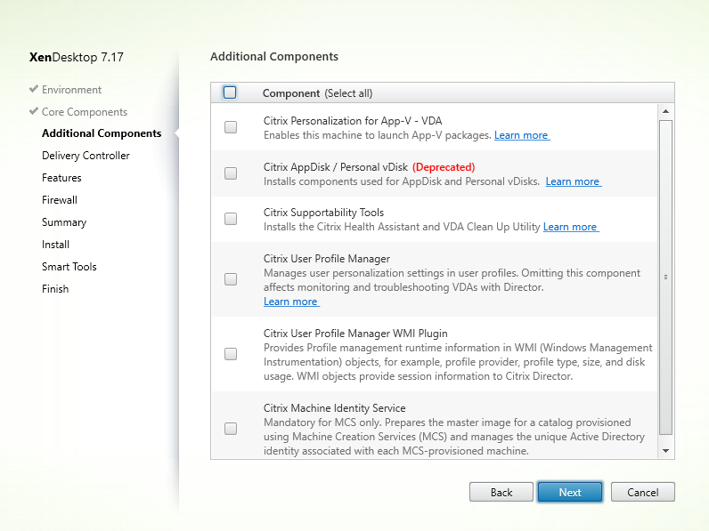Screen dimensions: 709x531
Task: Select Citrix Supportability Tools checkbox
Action: click(x=231, y=219)
